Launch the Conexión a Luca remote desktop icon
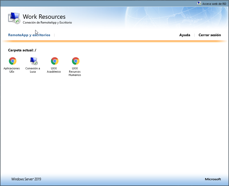Image resolution: width=229 pixels, height=186 pixels. 33,61
